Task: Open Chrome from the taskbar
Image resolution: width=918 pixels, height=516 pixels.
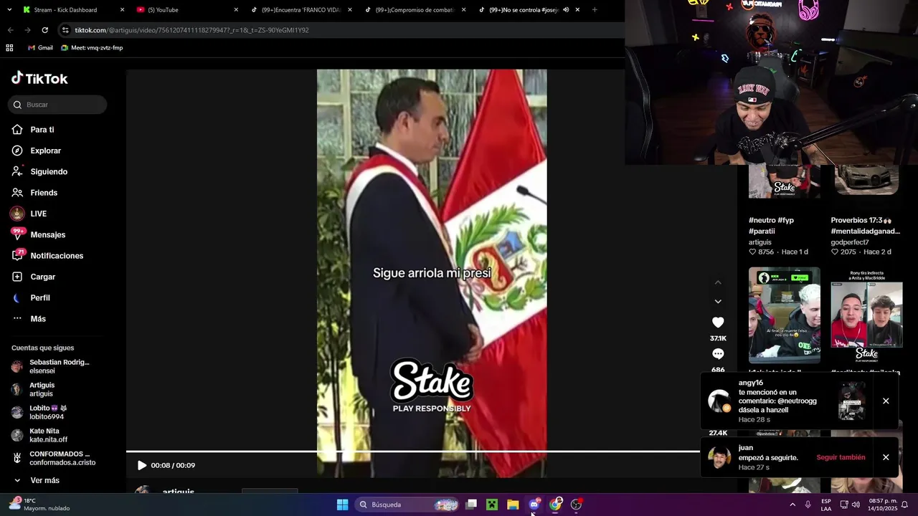Action: tap(555, 505)
